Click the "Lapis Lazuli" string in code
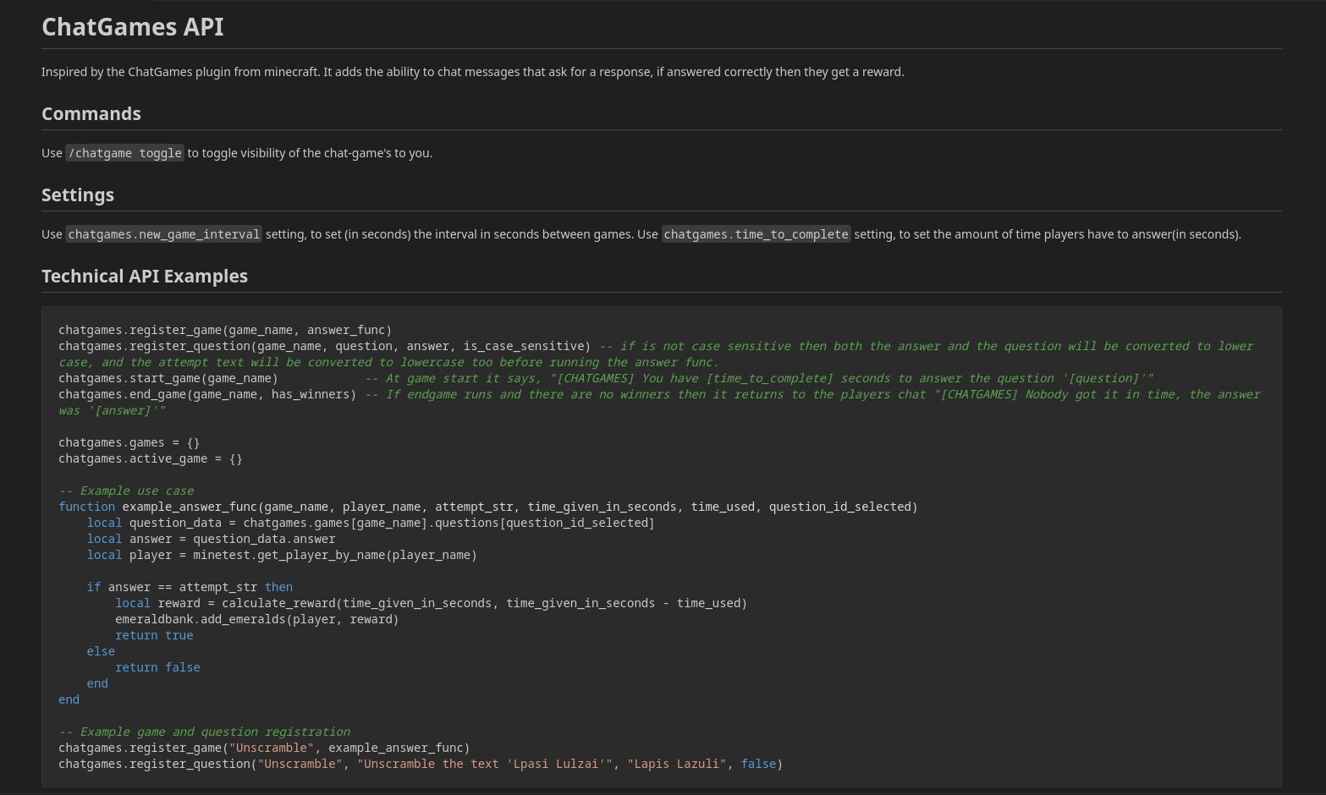This screenshot has width=1326, height=795. 676,764
